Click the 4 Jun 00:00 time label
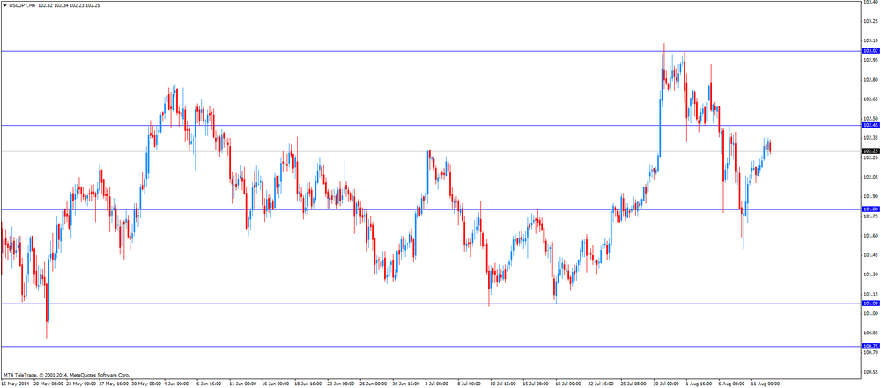This screenshot has width=881, height=388. click(x=178, y=384)
